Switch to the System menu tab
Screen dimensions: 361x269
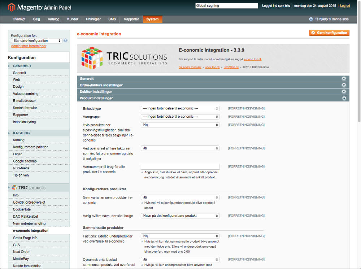pos(152,19)
